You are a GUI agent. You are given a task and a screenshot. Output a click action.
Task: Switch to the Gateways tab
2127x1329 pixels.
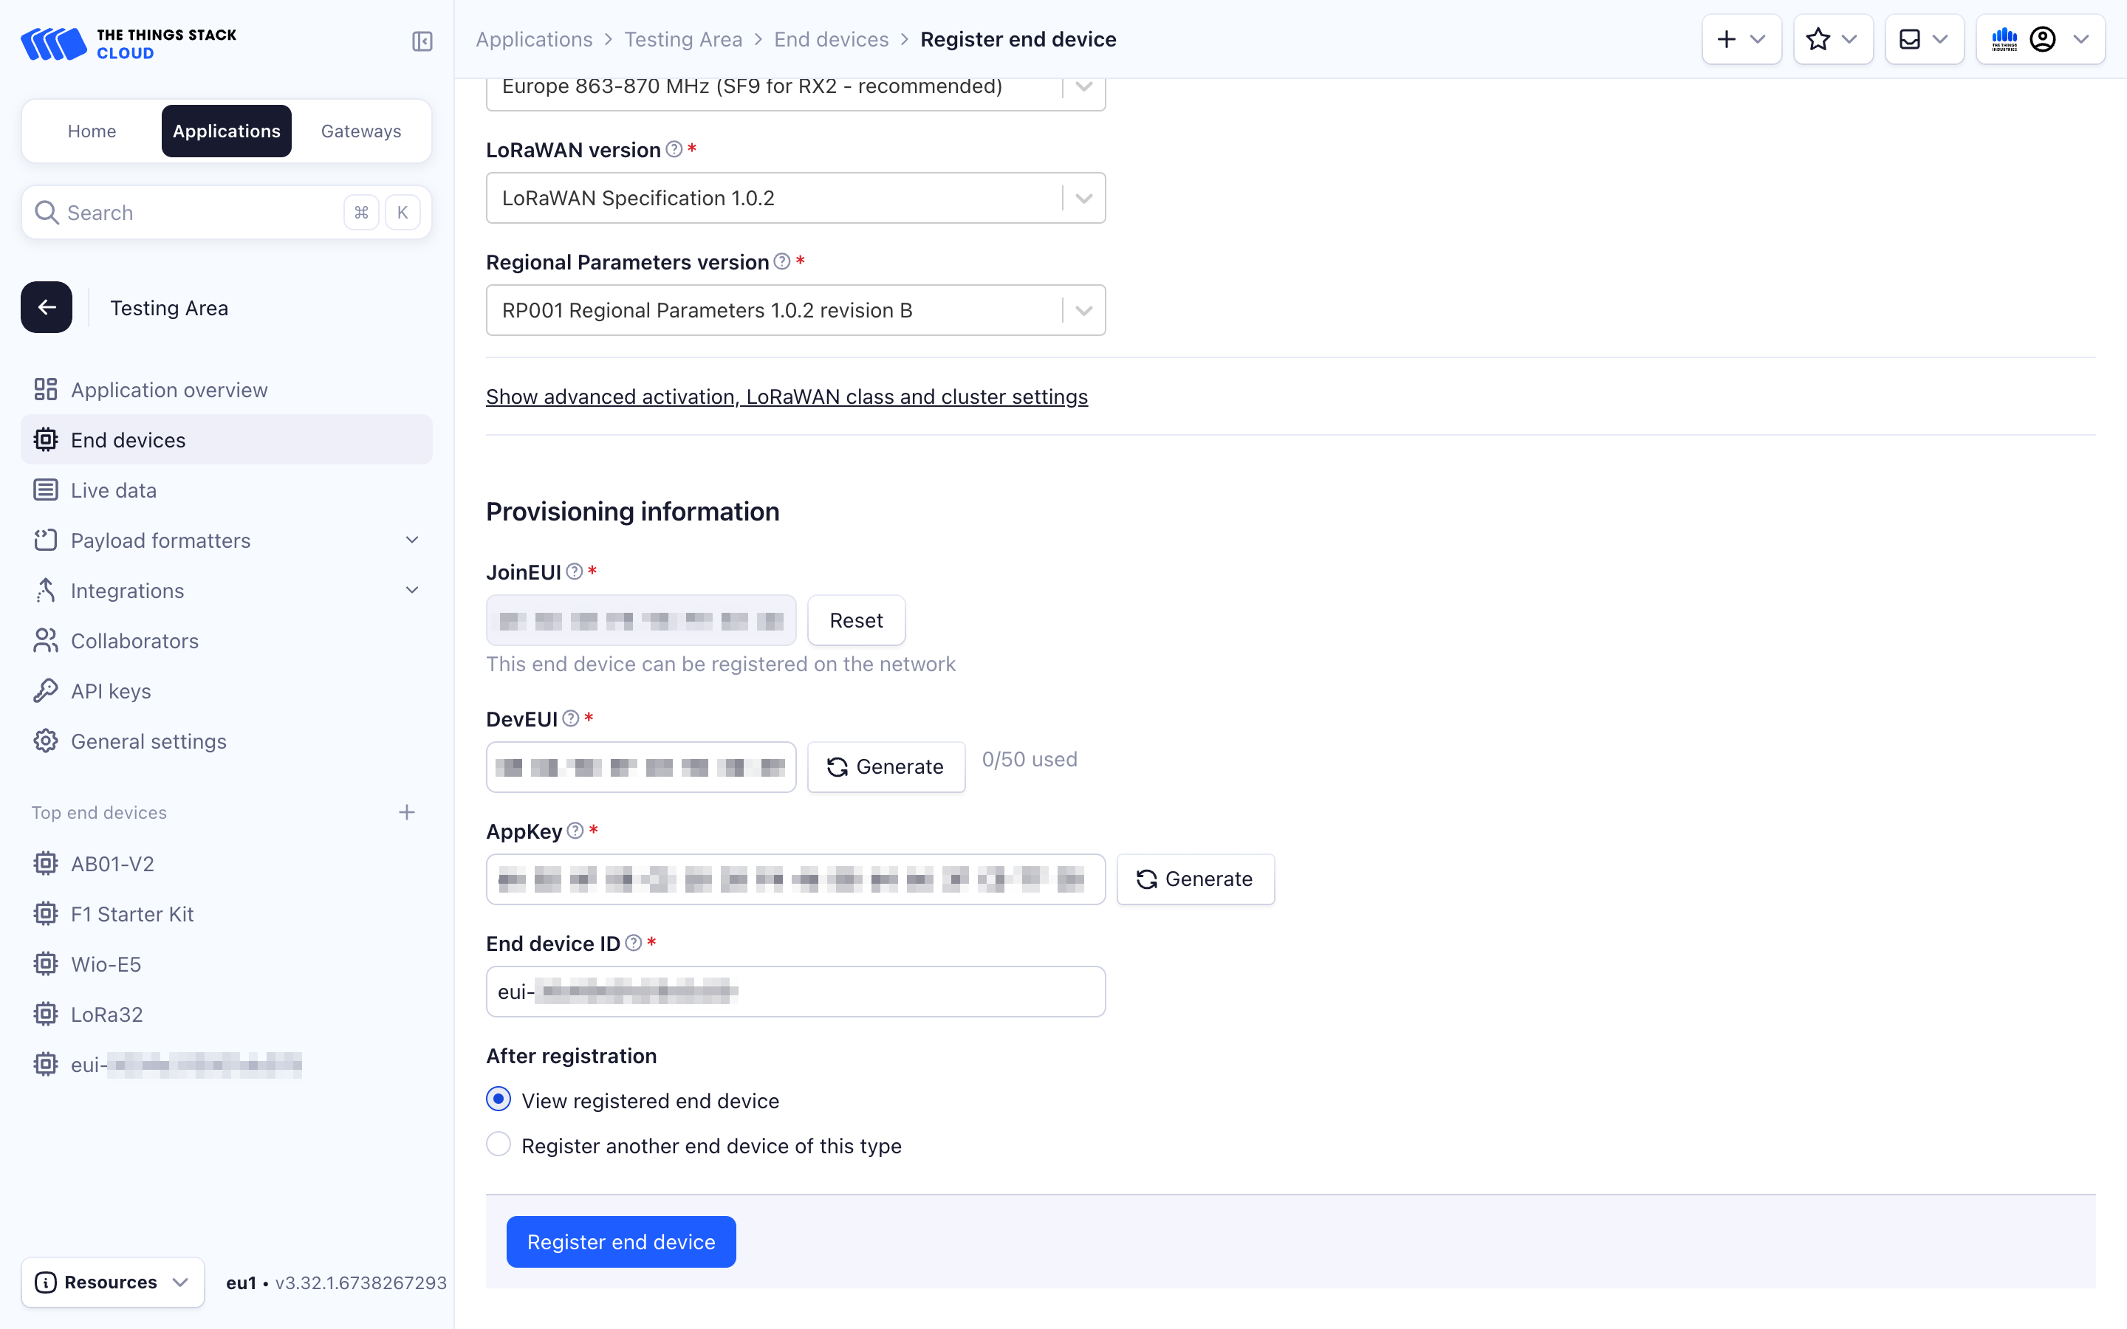360,130
